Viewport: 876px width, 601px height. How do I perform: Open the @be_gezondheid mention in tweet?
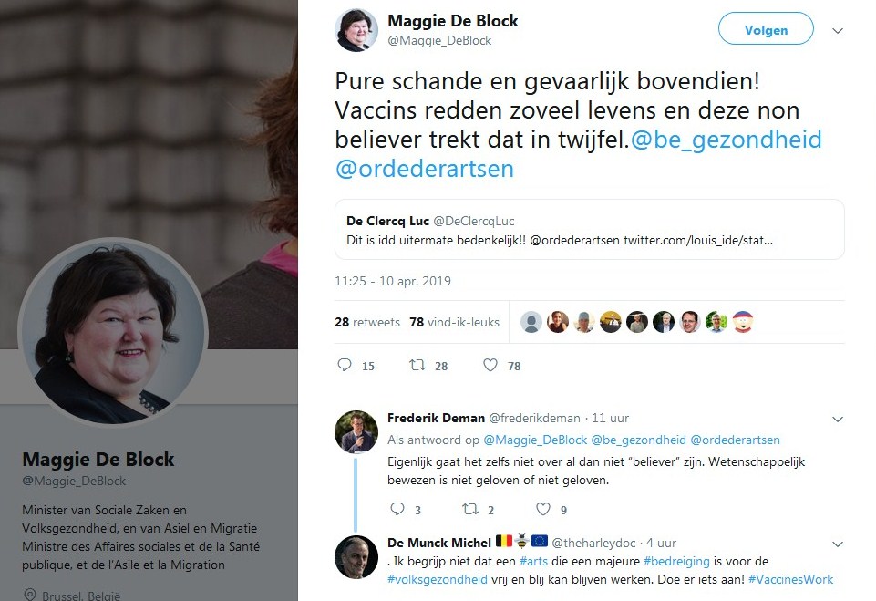727,140
